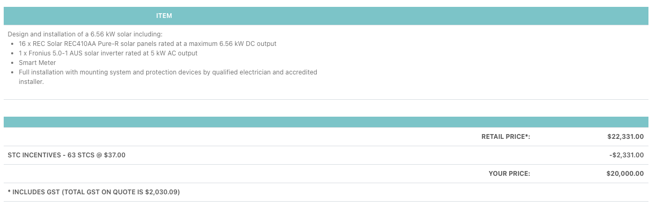Click the RETAIL PRICE* label
This screenshot has height=208, width=667.
[x=506, y=137]
